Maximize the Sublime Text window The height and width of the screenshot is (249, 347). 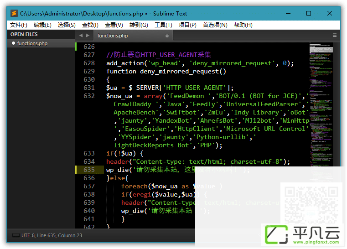click(309, 13)
